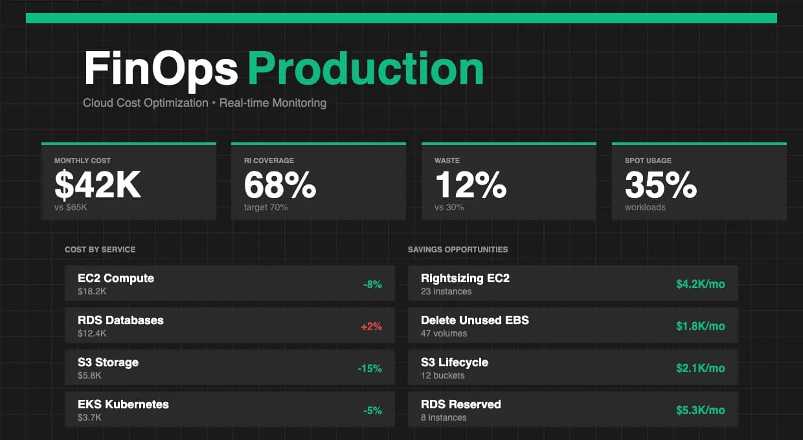
Task: Select the RDS Databases service row
Action: 230,325
